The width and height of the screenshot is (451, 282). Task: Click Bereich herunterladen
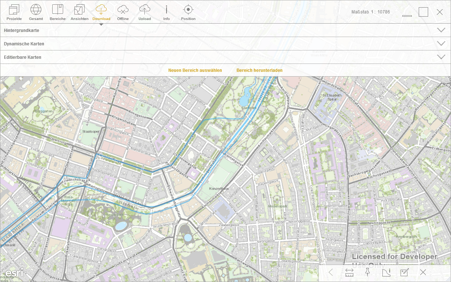click(x=259, y=70)
